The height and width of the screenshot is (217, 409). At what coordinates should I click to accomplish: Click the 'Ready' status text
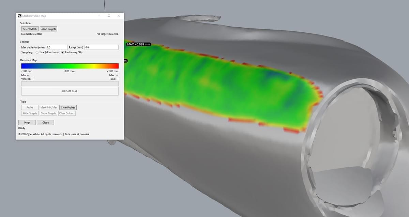click(22, 128)
